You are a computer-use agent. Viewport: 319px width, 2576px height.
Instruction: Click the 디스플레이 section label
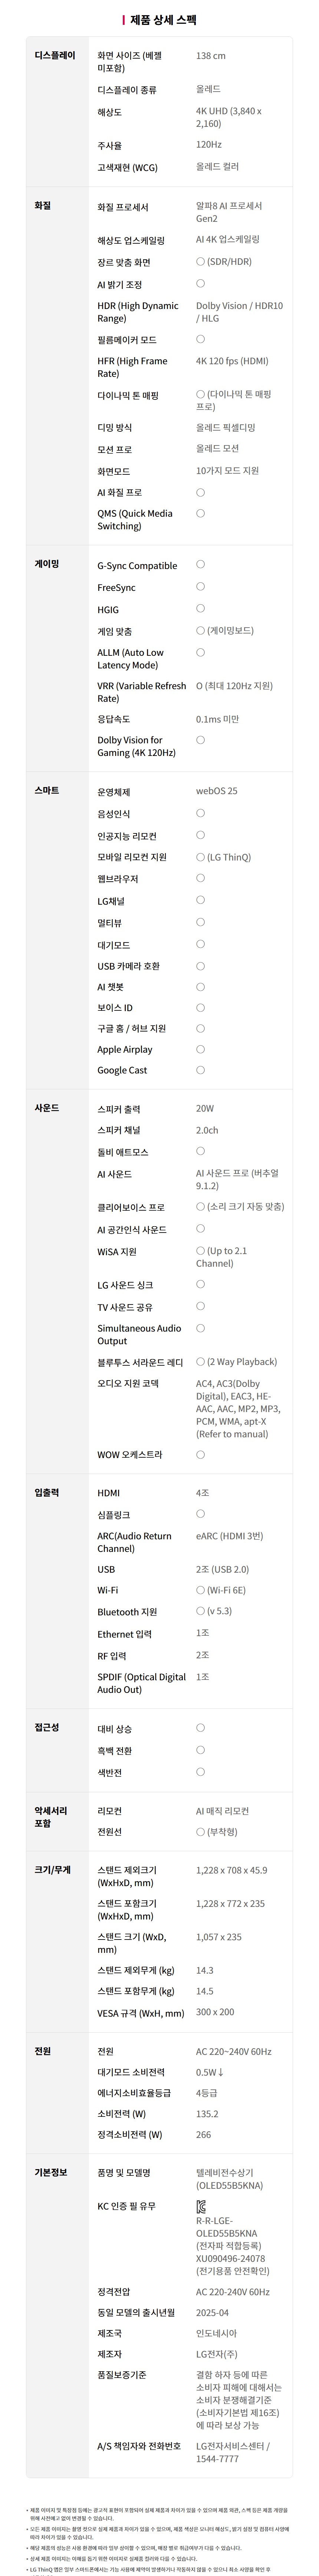[55, 55]
